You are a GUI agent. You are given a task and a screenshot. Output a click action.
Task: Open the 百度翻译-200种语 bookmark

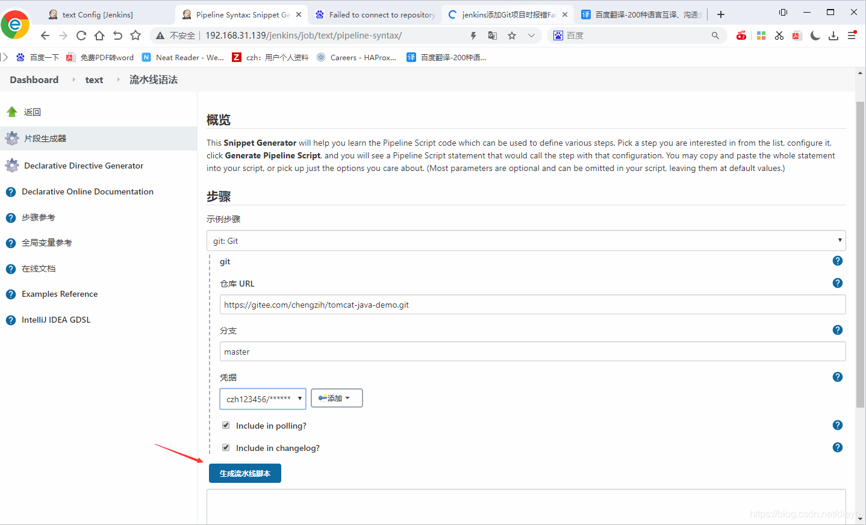[446, 57]
